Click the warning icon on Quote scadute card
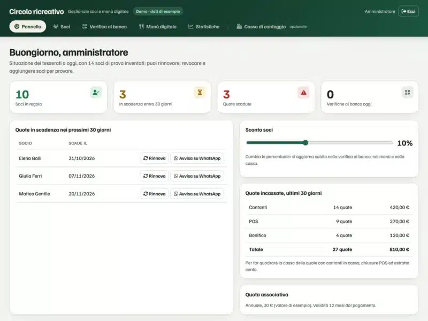This screenshot has width=428, height=321. (303, 93)
